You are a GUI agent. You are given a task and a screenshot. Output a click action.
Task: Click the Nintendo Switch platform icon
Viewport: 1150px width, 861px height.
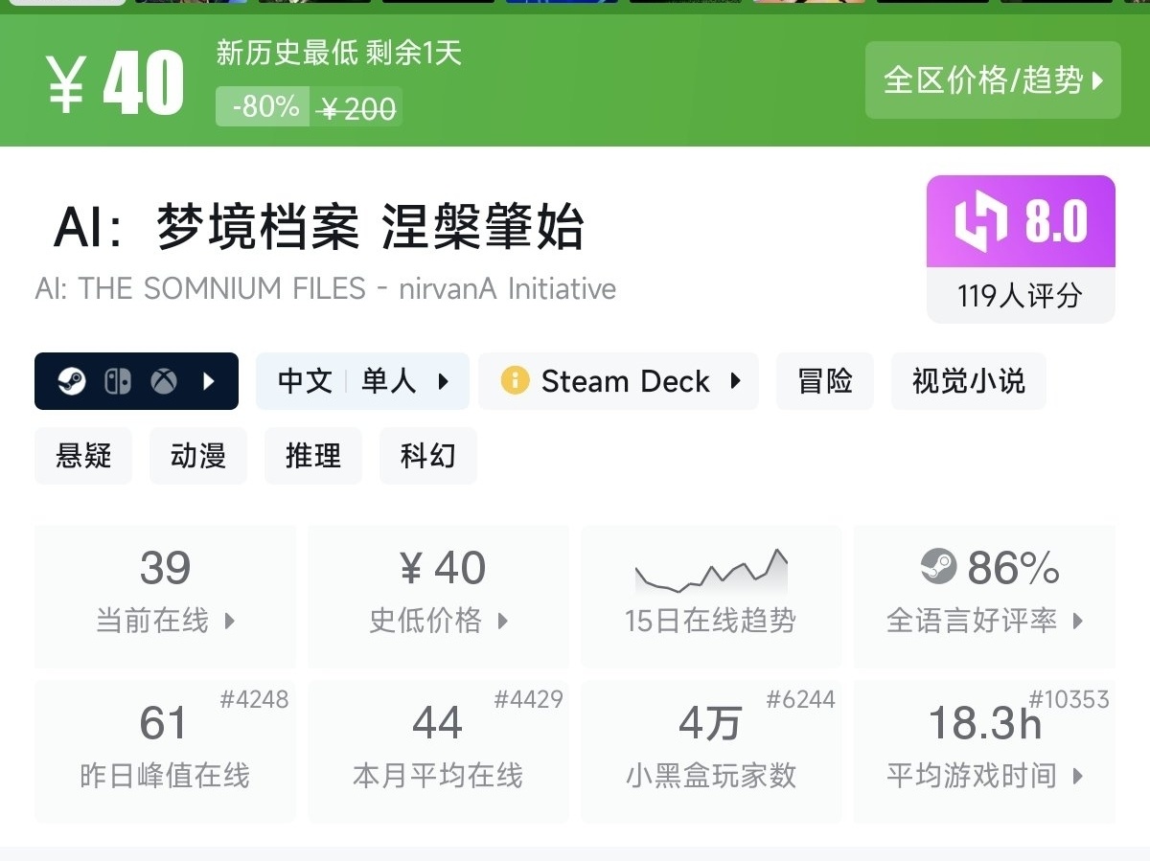click(x=118, y=382)
